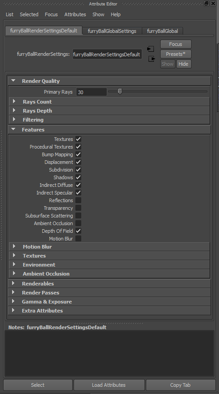This screenshot has height=394, width=219.
Task: Enable the Reflections checkbox
Action: tap(78, 200)
